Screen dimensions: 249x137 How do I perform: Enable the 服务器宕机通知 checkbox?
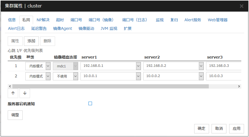click(90, 104)
